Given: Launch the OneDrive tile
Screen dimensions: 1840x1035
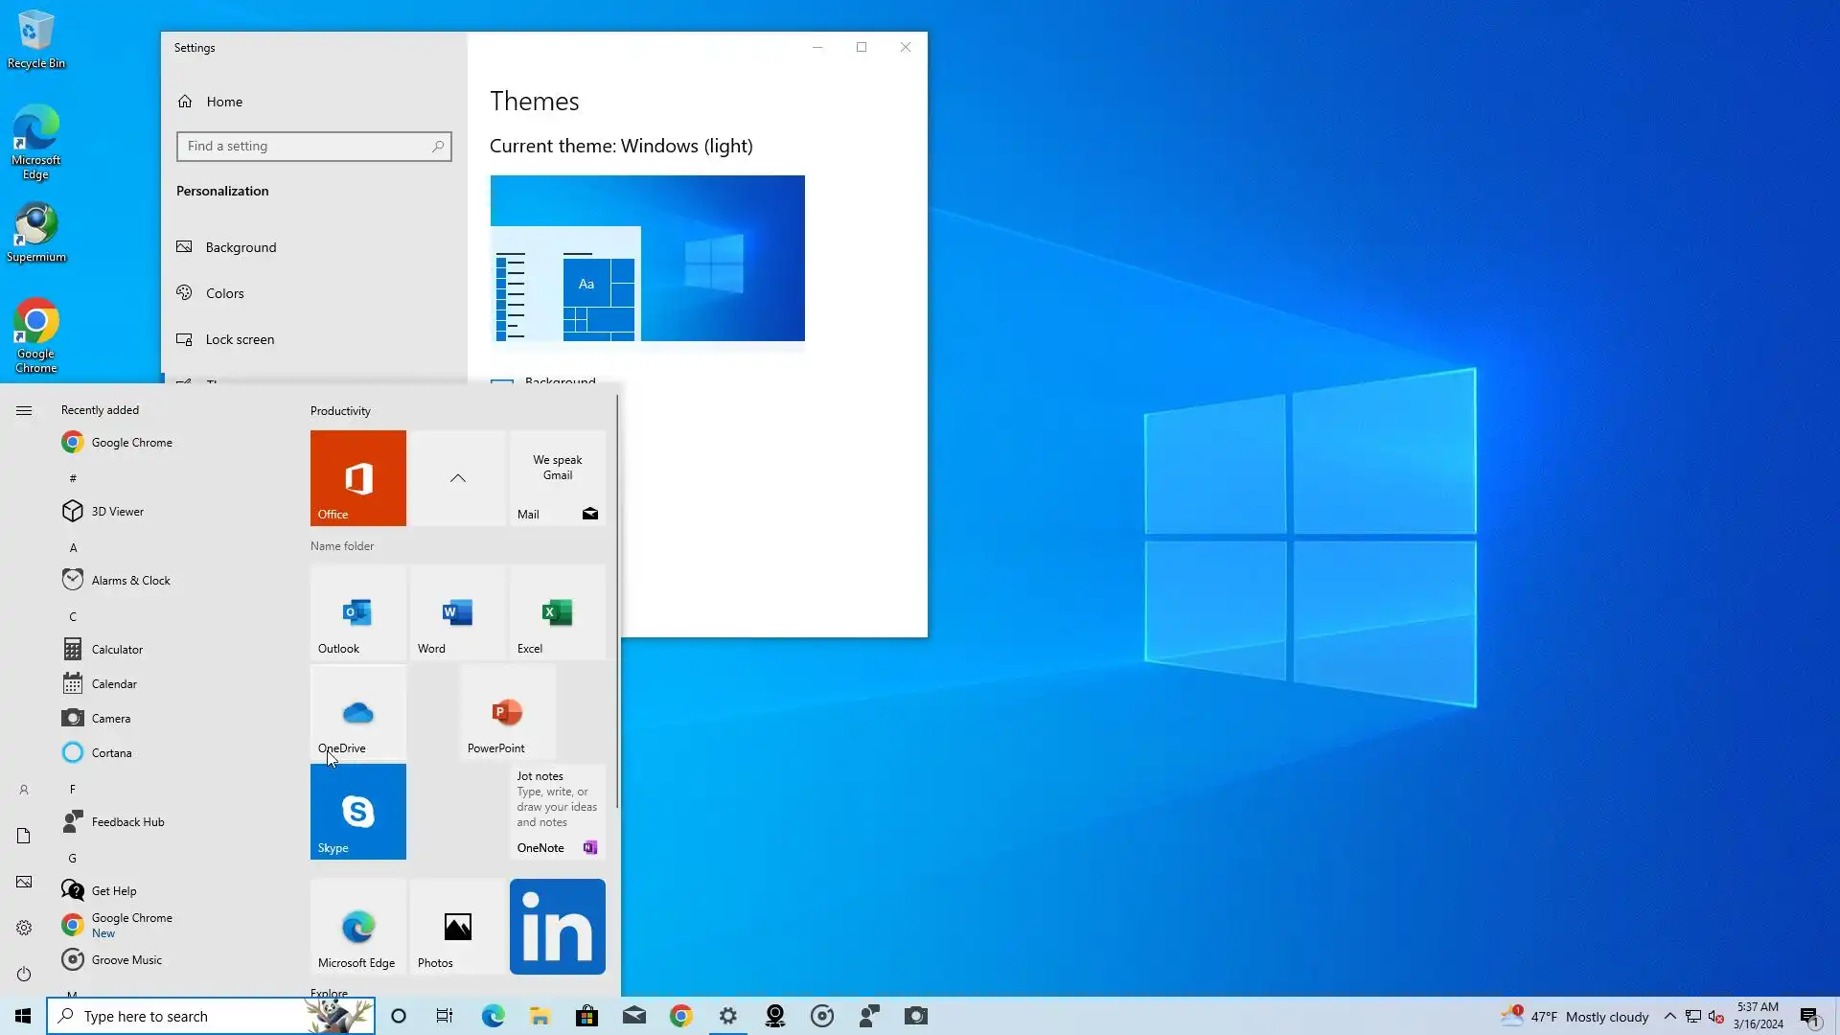Looking at the screenshot, I should click(357, 713).
